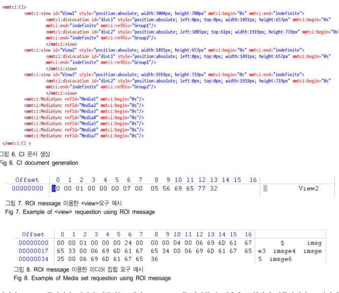Click offset 00000017 in Fig 8 table

(x=34, y=251)
